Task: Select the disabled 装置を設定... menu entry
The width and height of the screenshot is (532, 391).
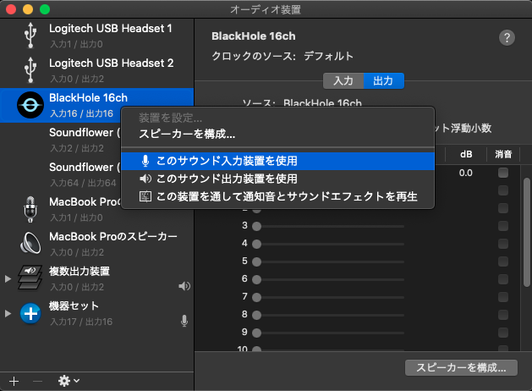Action: tap(278, 118)
